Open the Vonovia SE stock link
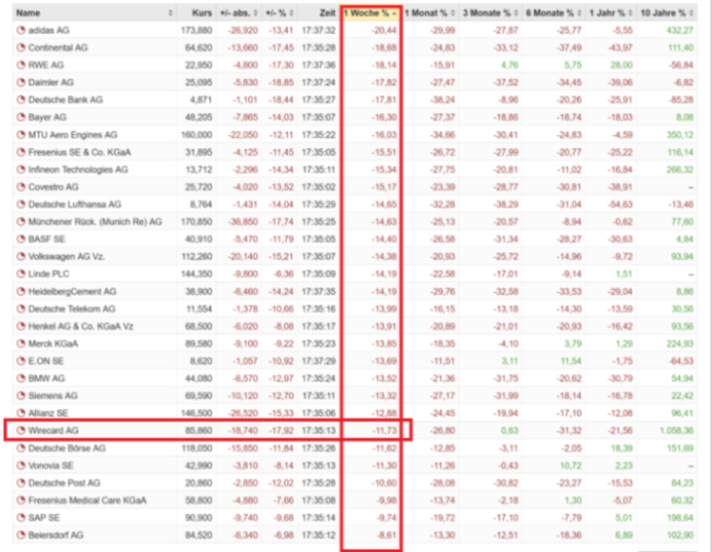712x552 pixels. (51, 466)
